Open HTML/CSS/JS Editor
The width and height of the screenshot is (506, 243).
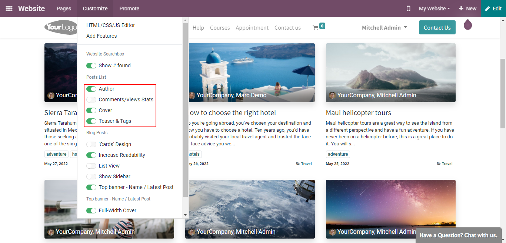[x=110, y=25]
